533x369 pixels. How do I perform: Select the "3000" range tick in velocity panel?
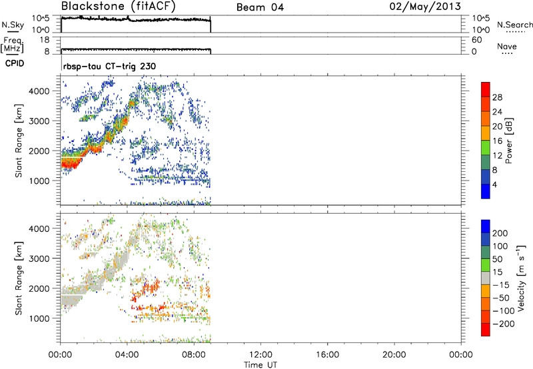point(39,258)
